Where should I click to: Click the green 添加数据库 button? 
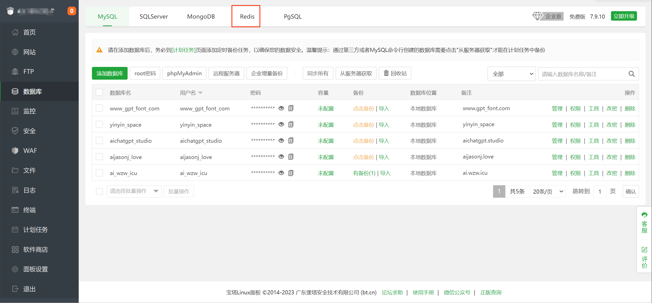[x=110, y=73]
